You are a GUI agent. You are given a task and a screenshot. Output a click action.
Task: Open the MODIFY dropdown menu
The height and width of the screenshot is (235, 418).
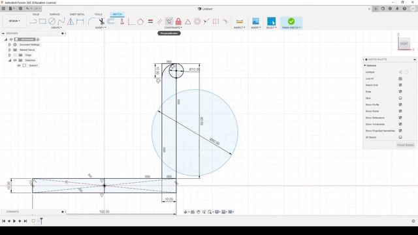coord(101,27)
